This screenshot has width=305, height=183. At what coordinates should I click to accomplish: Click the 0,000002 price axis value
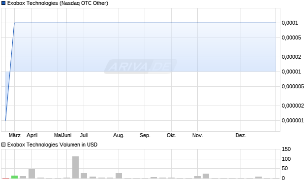point(293,106)
